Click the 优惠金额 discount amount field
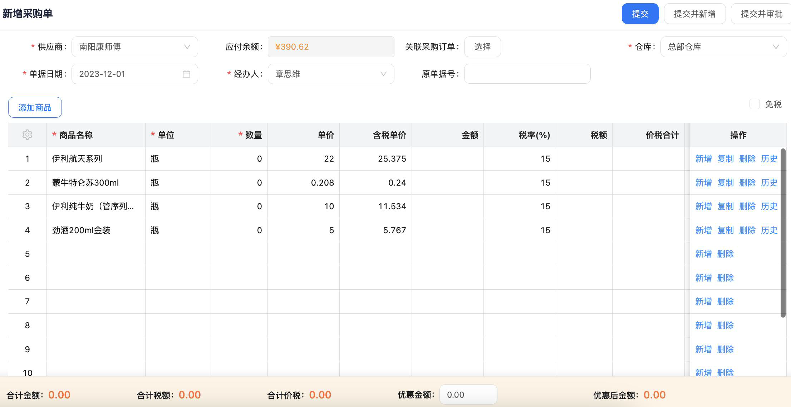This screenshot has height=407, width=791. [468, 394]
